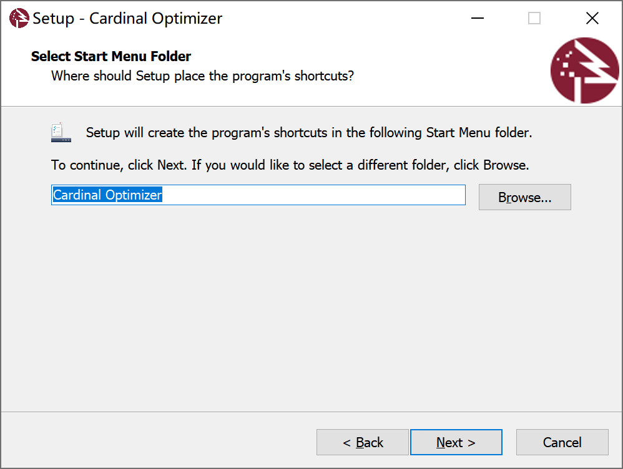
Task: Click the Select Start Menu Folder heading
Action: (x=111, y=57)
